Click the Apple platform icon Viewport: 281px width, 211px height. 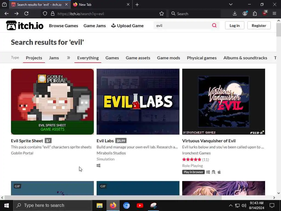219,172
